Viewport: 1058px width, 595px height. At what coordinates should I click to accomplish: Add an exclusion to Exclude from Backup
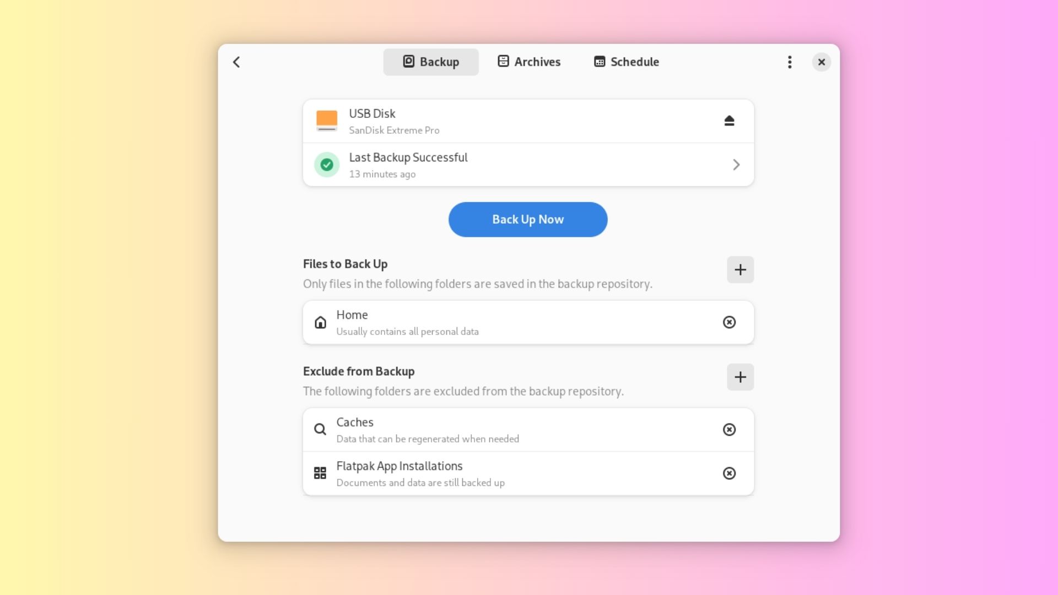740,377
